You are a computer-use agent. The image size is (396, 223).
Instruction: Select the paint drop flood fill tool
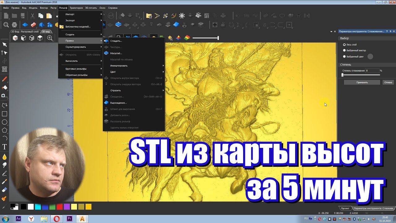pyautogui.click(x=4, y=157)
